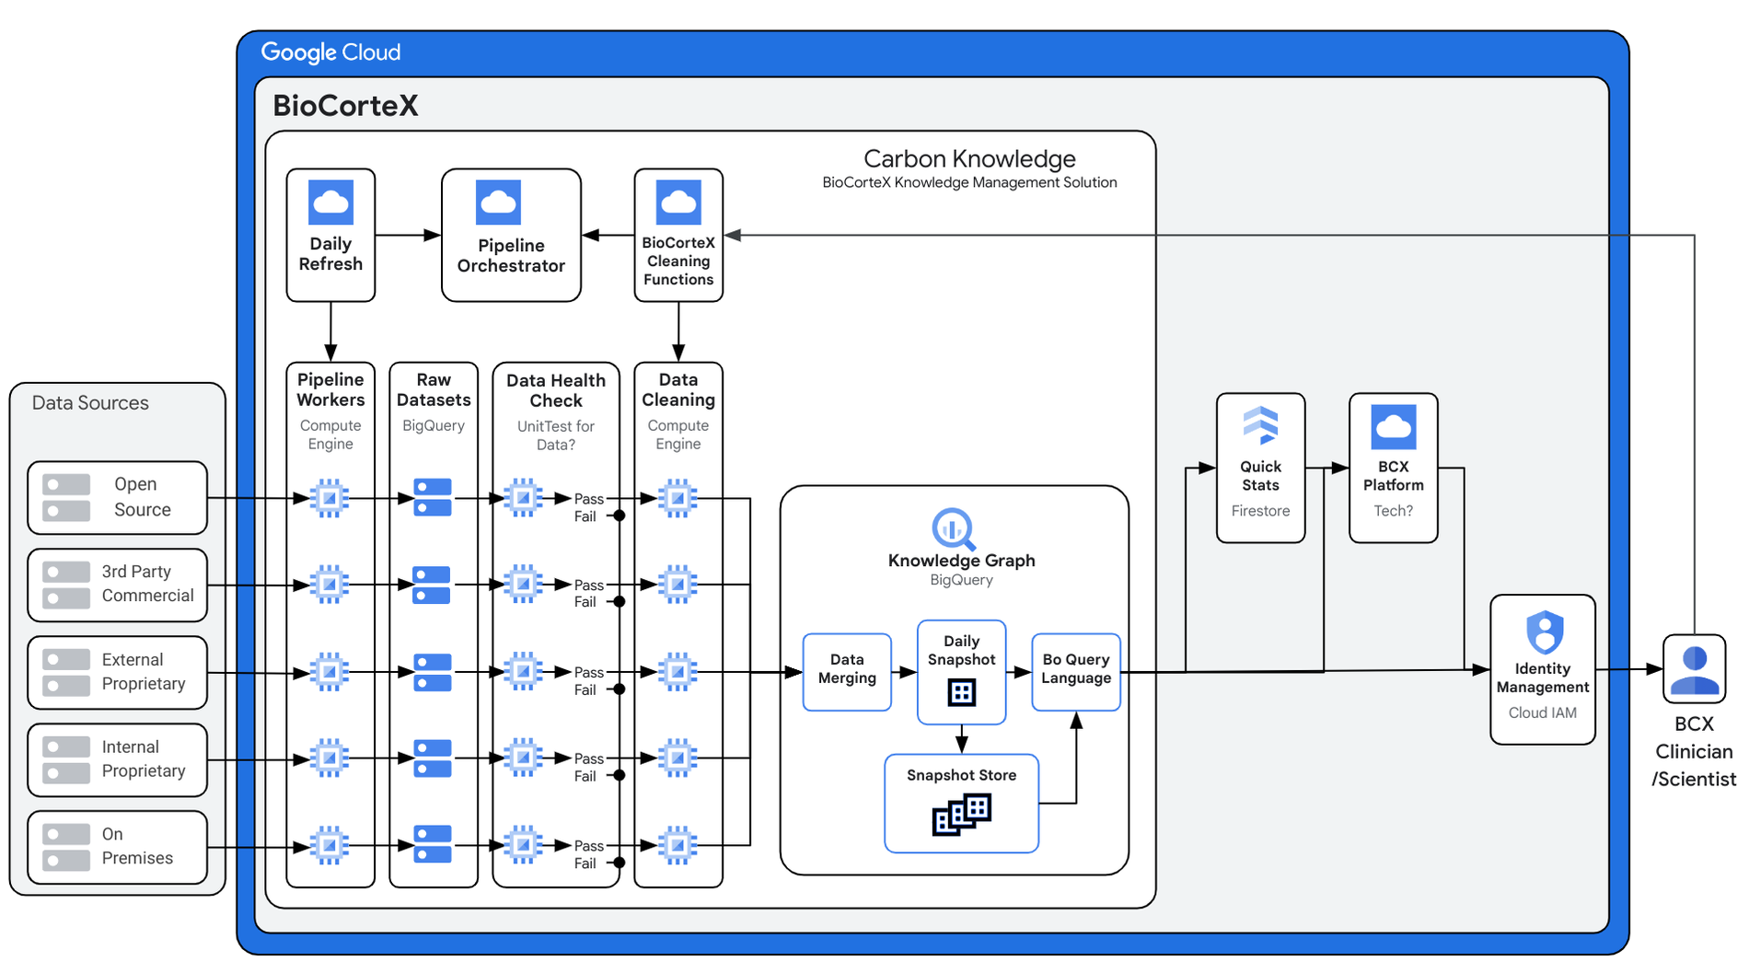The image size is (1749, 973).
Task: Select the Raw Datasets storage icon in External Proprietary row
Action: coord(433,672)
